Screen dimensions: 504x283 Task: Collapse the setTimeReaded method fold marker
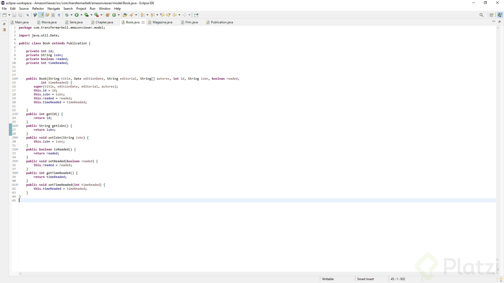click(17, 185)
